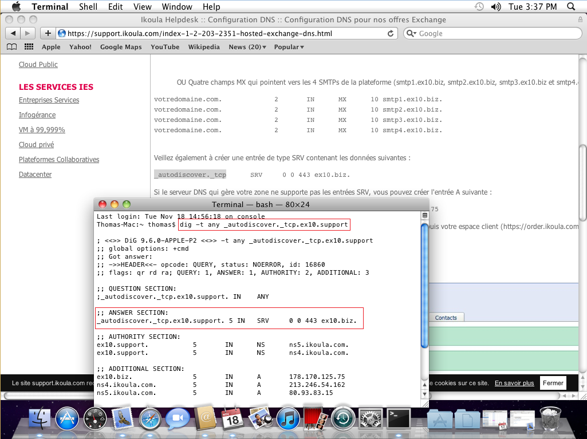The width and height of the screenshot is (587, 439).
Task: Expand the Popular bookmarks dropdown
Action: [x=289, y=47]
